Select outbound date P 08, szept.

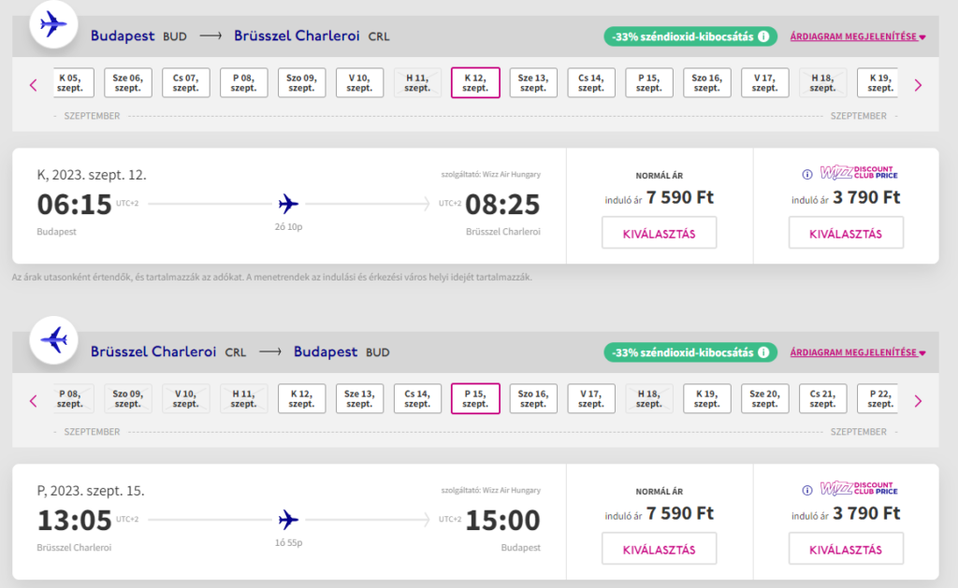[244, 83]
